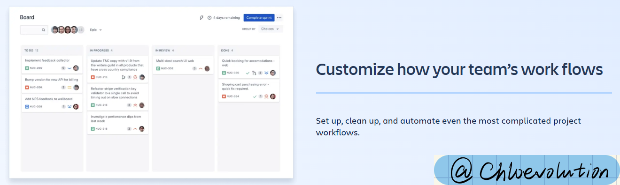Open the NUC-213 issue key link
This screenshot has height=185, width=620.
tap(101, 77)
